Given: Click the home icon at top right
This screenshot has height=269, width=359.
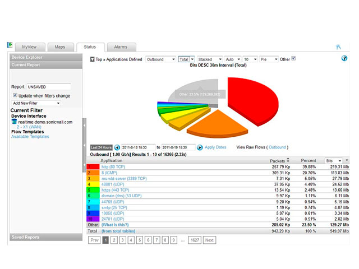Looking at the screenshot, I should [338, 47].
